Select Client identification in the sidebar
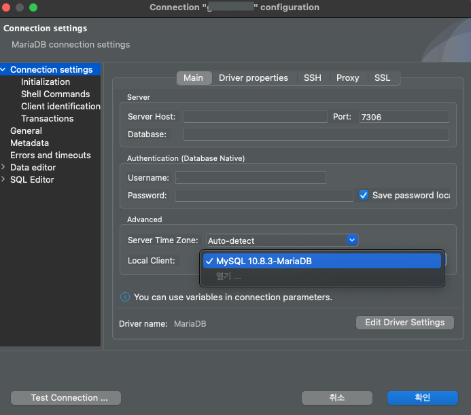 [60, 106]
